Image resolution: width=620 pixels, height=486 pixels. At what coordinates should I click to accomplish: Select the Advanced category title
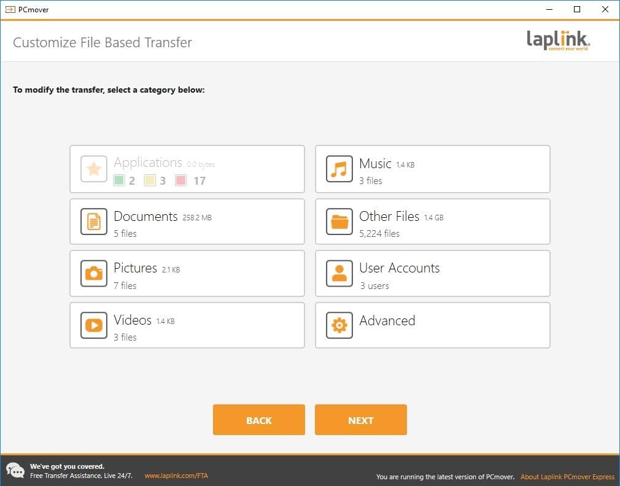pos(387,320)
